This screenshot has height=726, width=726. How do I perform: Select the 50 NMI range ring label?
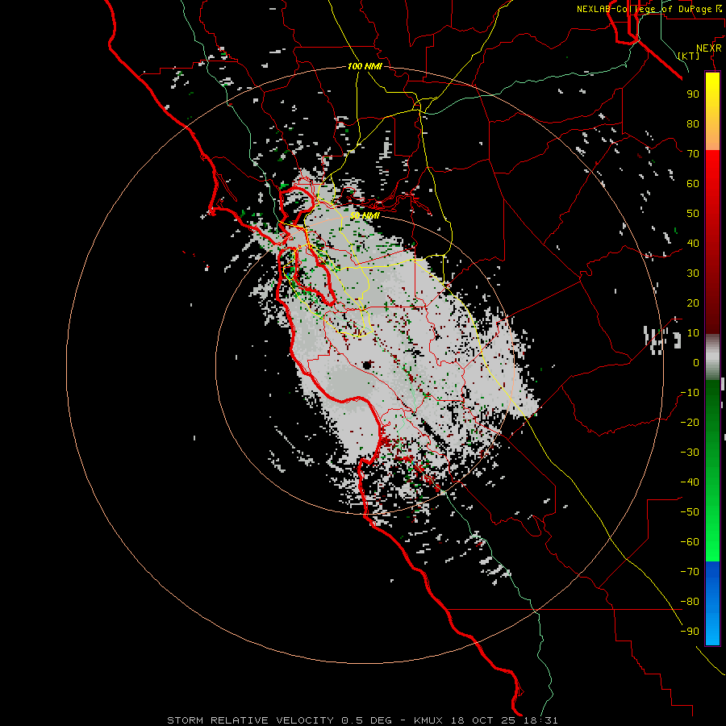tap(365, 215)
